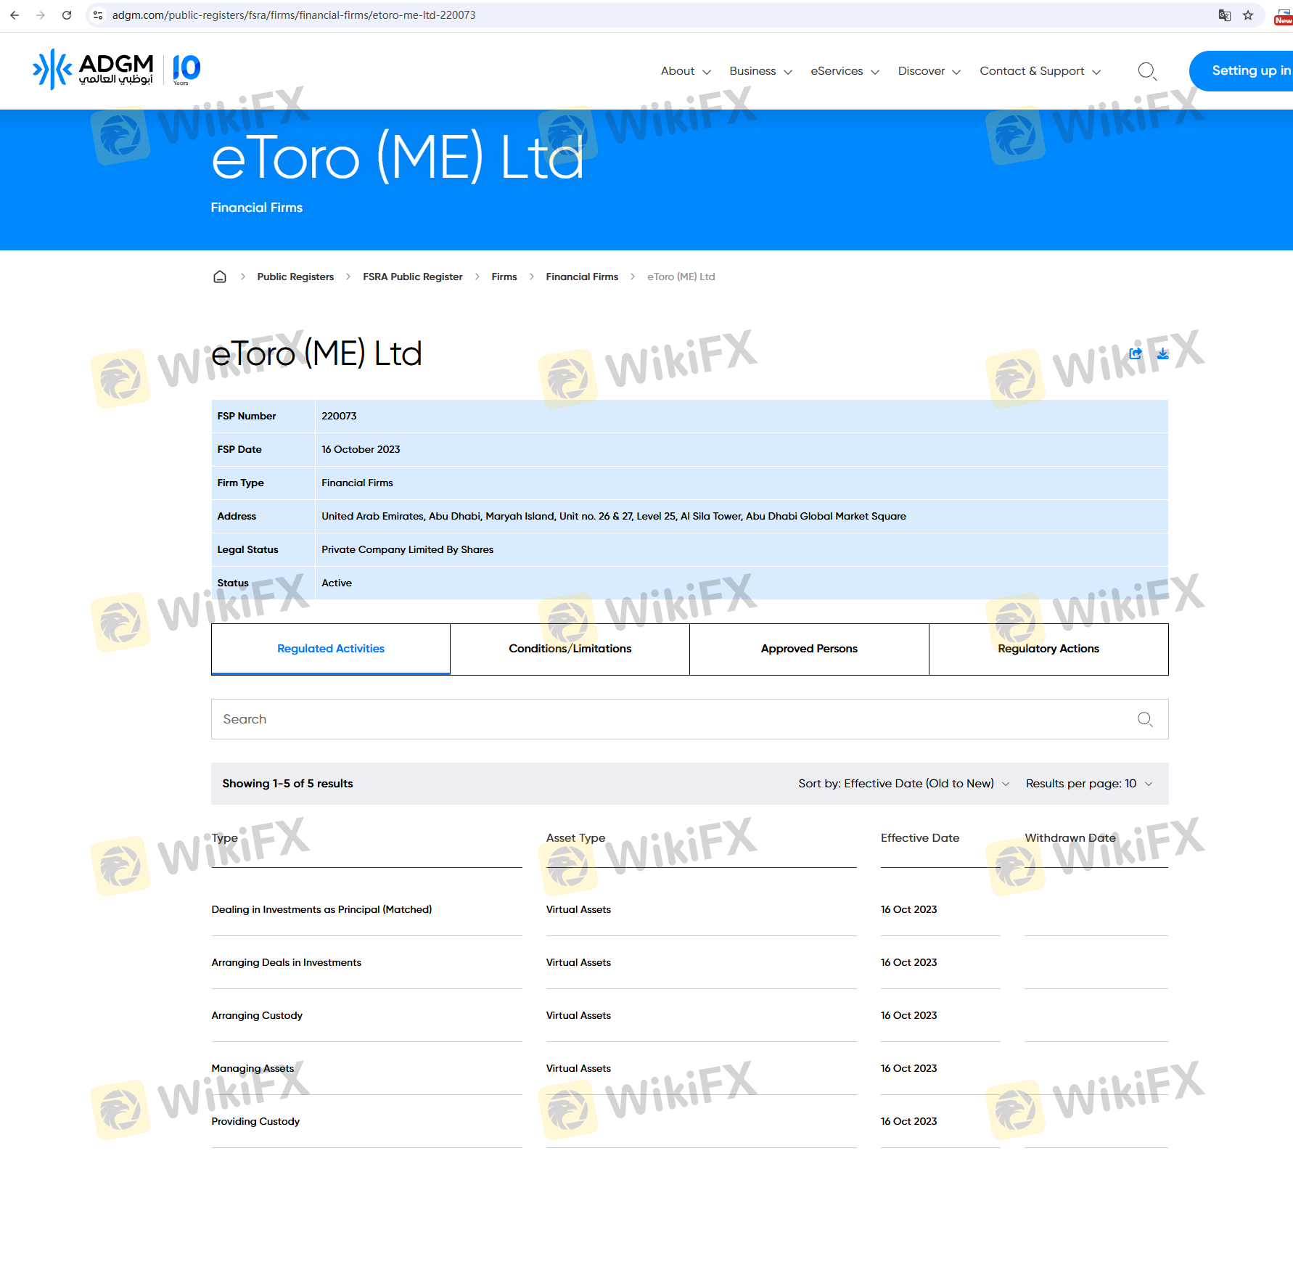The height and width of the screenshot is (1267, 1293).
Task: Click the browser back arrow
Action: tap(15, 15)
